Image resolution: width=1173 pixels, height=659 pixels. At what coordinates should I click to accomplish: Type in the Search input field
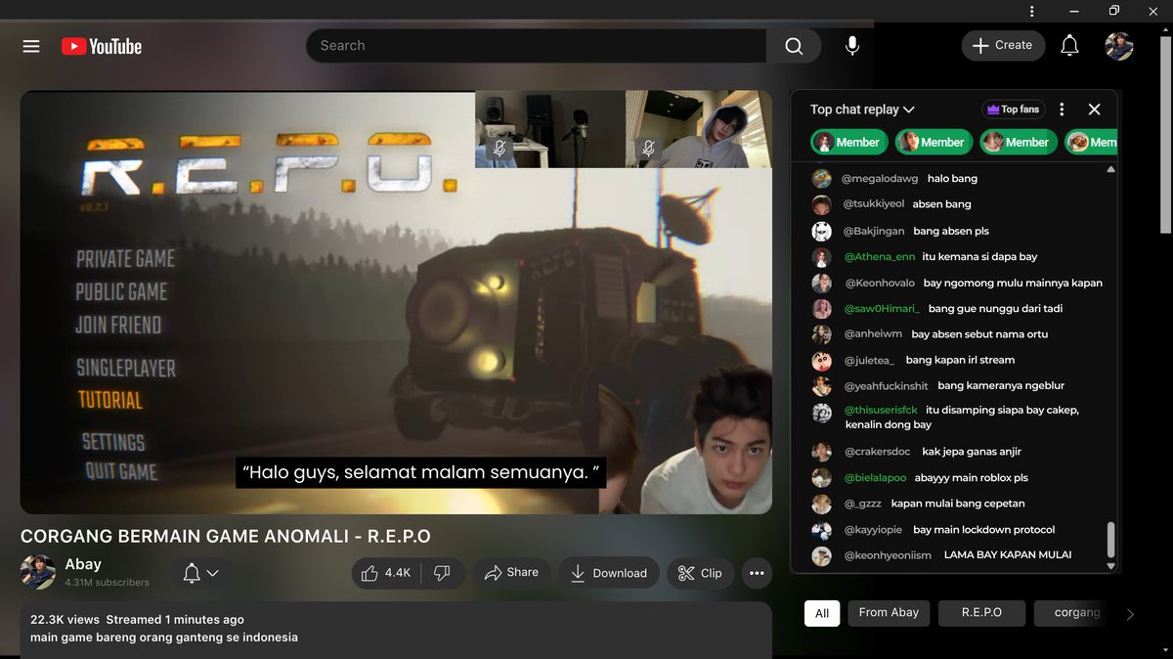pyautogui.click(x=536, y=46)
